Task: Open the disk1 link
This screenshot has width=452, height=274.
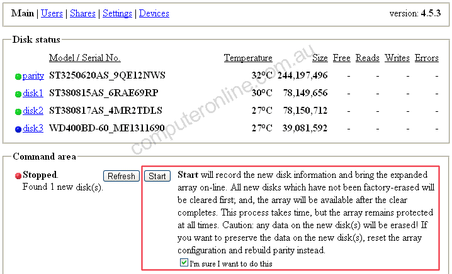Action: point(33,94)
